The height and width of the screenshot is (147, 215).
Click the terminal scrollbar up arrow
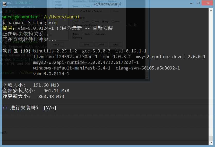click(x=211, y=10)
